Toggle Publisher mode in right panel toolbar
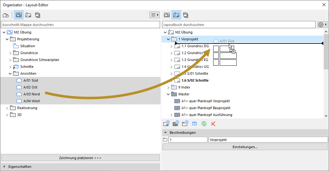Image resolution: width=329 pixels, height=171 pixels. coord(186,15)
